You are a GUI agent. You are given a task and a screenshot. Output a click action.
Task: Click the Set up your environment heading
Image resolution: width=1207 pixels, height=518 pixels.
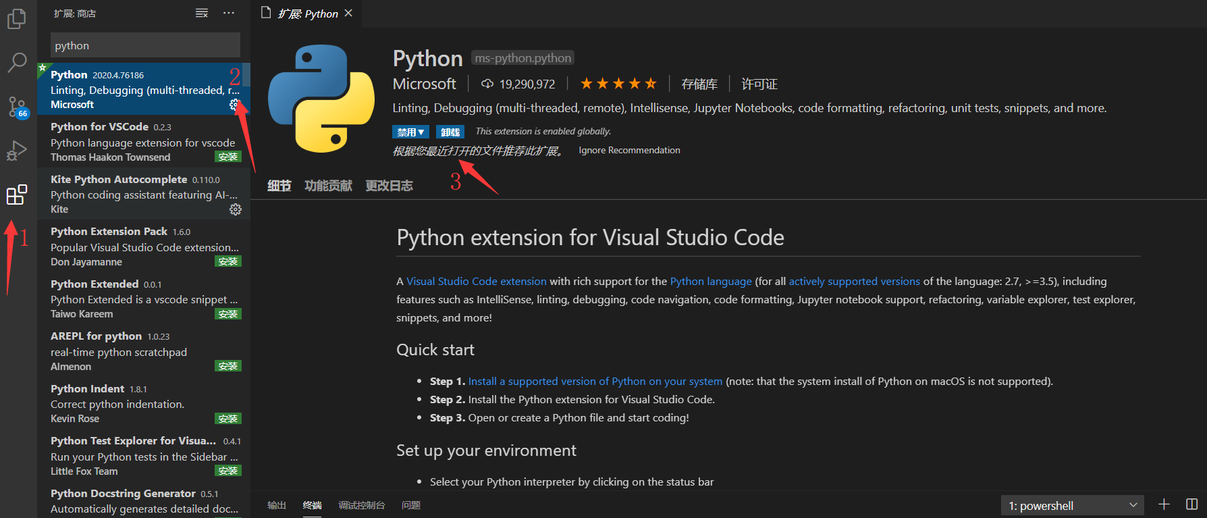tap(486, 450)
